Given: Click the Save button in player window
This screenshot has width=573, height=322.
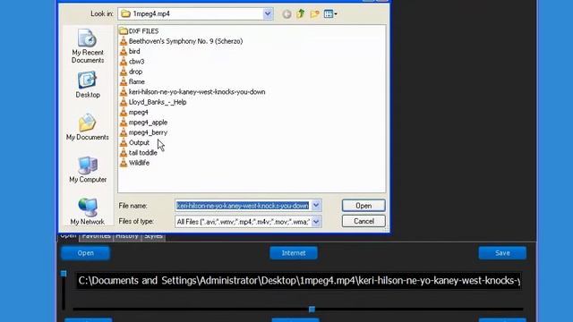Looking at the screenshot, I should 502,253.
